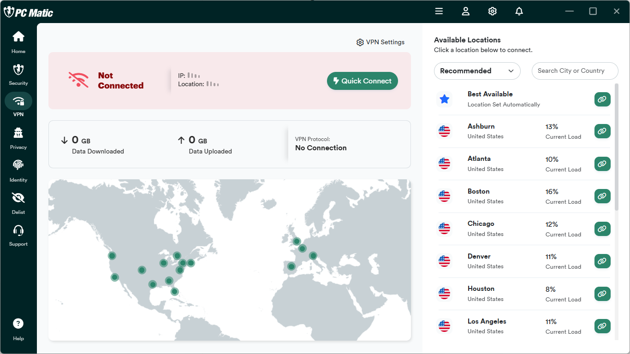Click the US flag beside Los Angeles

[x=444, y=326]
